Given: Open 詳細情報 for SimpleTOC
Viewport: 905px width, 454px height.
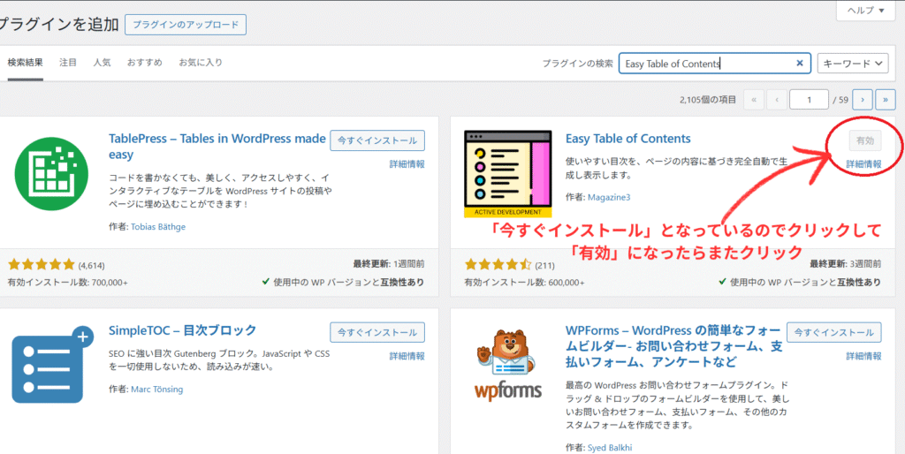Looking at the screenshot, I should tap(407, 357).
